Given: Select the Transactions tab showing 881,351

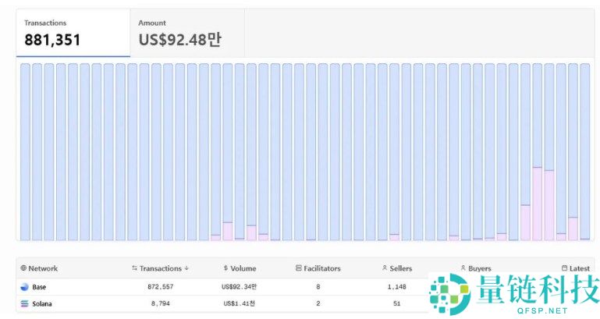Looking at the screenshot, I should pos(73,33).
